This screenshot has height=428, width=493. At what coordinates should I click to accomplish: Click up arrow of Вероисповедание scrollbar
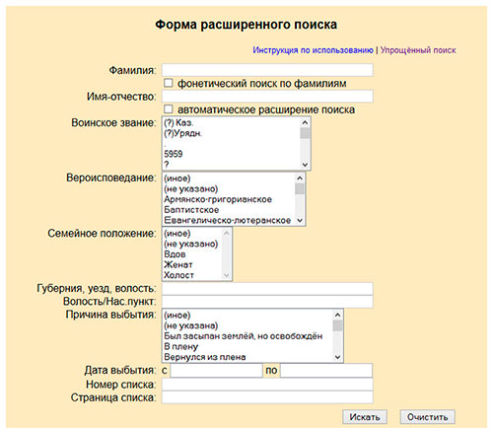click(x=300, y=178)
